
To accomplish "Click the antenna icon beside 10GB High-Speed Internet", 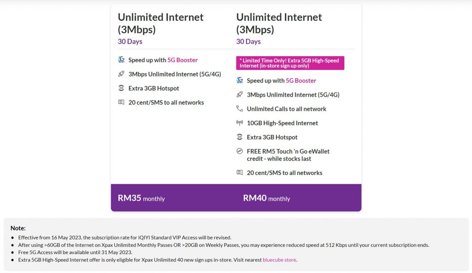I will coord(240,122).
